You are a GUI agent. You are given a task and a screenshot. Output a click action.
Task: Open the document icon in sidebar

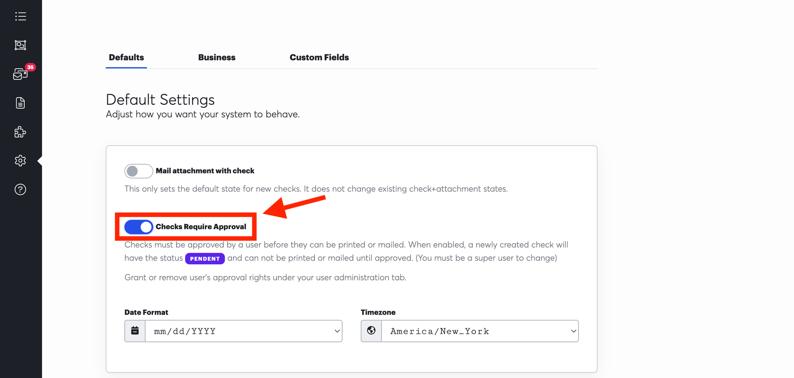[x=20, y=103]
